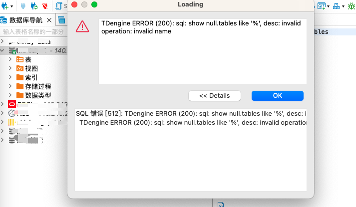Click the << Details button
This screenshot has width=356, height=207.
[x=215, y=96]
